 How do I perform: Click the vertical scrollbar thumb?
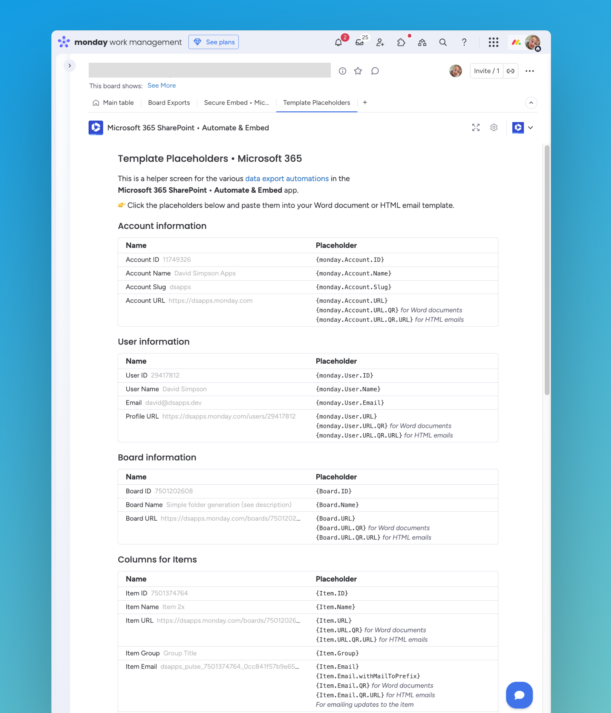[x=547, y=269]
